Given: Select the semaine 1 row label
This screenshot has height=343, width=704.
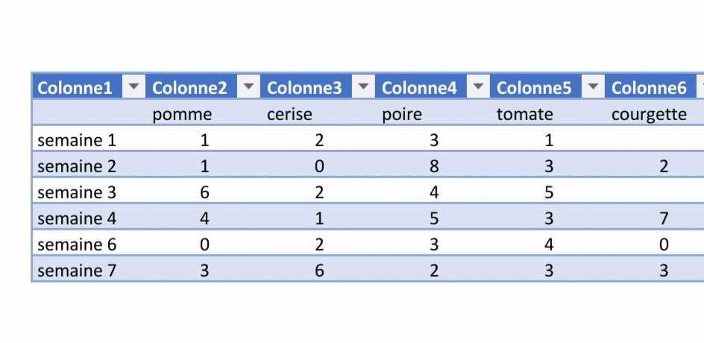Looking at the screenshot, I should [76, 139].
